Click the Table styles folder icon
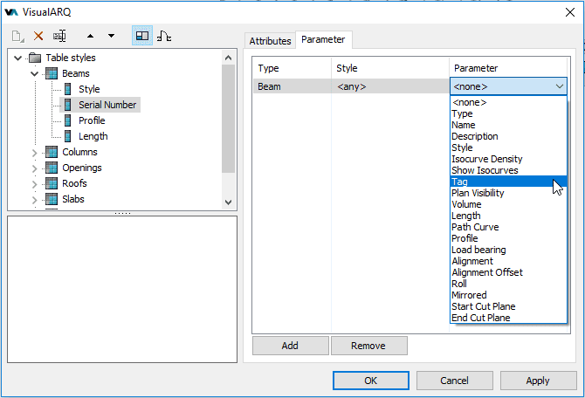585x398 pixels. point(35,58)
